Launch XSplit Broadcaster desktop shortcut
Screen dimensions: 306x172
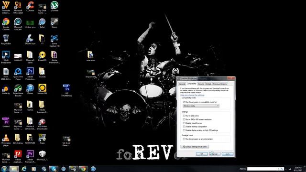coord(6,57)
